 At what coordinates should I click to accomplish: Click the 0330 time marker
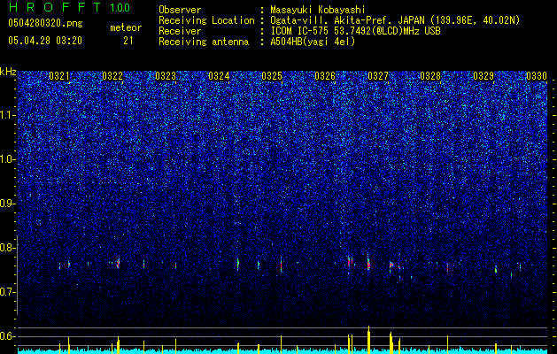coord(537,76)
